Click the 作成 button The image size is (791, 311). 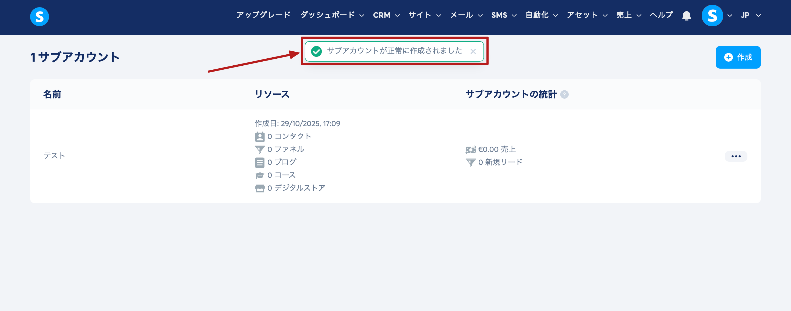738,57
